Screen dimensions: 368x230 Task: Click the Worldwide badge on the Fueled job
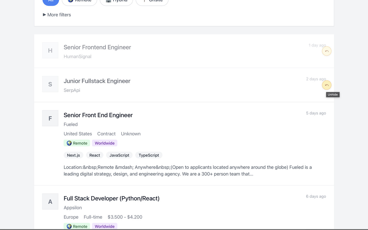pyautogui.click(x=105, y=143)
